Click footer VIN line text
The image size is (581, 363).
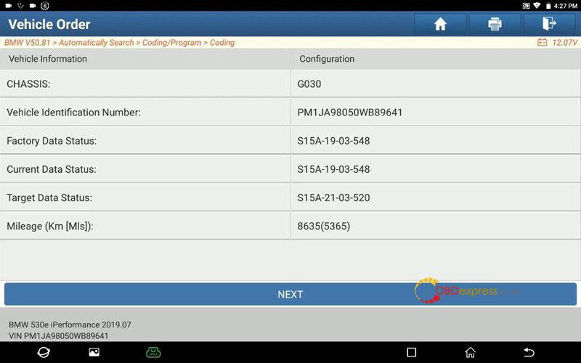point(59,335)
